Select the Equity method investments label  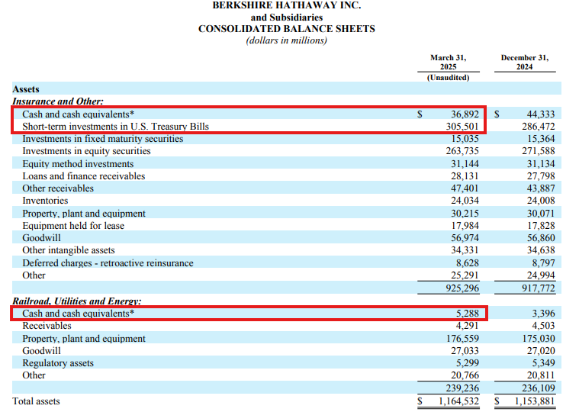coord(78,164)
